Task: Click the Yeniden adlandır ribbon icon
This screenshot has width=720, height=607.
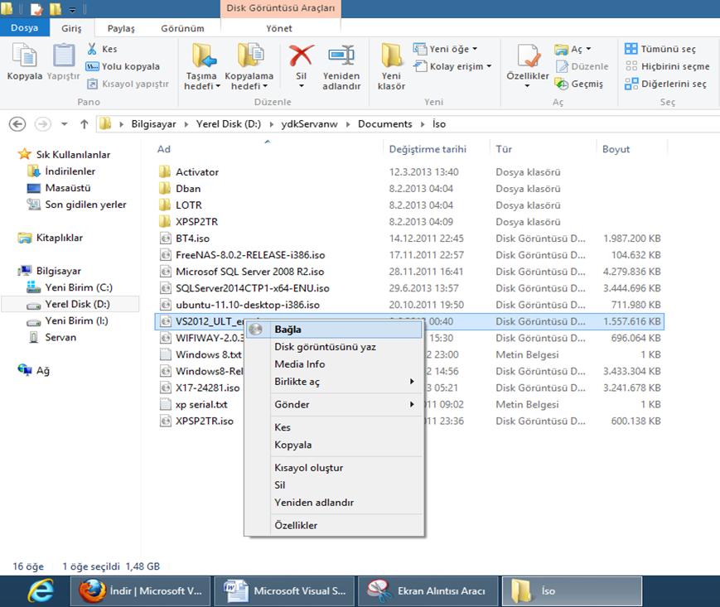Action: coord(341,56)
